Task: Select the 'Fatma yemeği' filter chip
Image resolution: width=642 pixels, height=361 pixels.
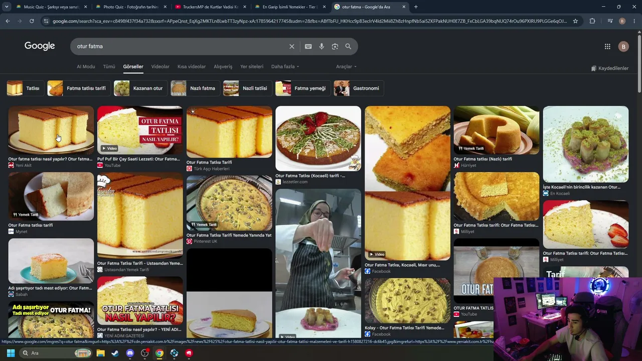Action: 303,88
